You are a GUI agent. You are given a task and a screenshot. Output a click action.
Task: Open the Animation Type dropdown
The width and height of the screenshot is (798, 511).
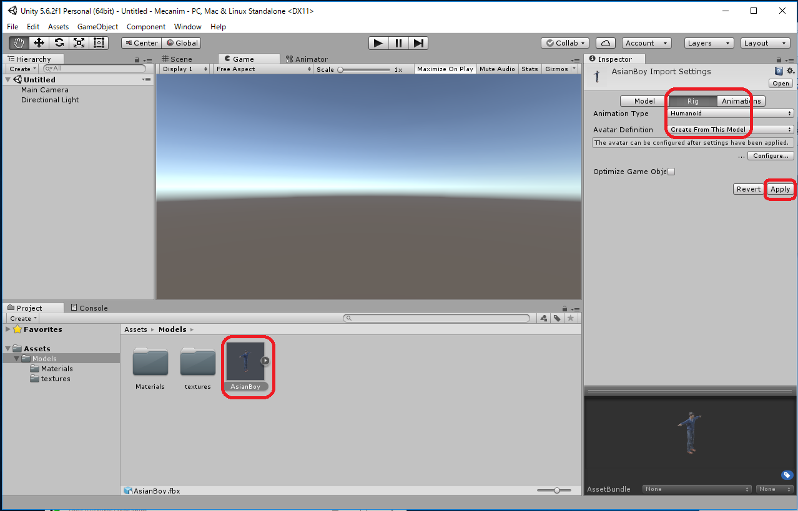[x=730, y=114]
